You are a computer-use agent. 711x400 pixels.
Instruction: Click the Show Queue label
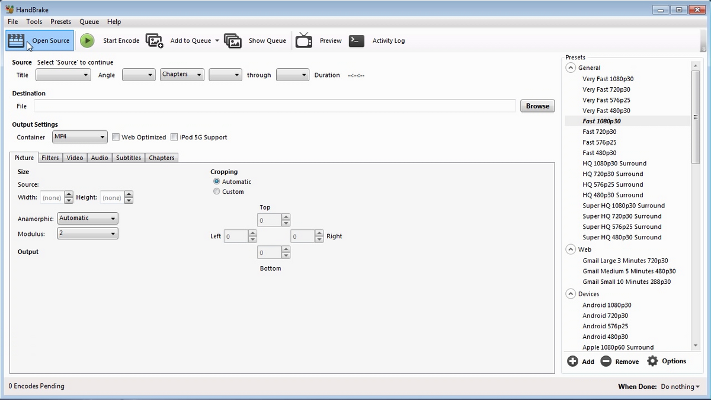tap(267, 41)
